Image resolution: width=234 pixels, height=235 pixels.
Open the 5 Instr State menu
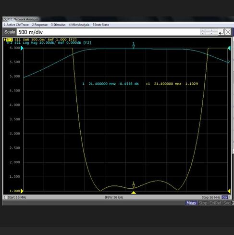pyautogui.click(x=101, y=25)
